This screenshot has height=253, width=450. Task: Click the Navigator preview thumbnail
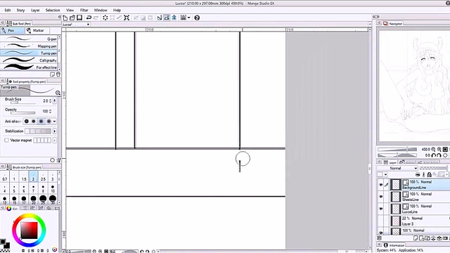tap(414, 86)
